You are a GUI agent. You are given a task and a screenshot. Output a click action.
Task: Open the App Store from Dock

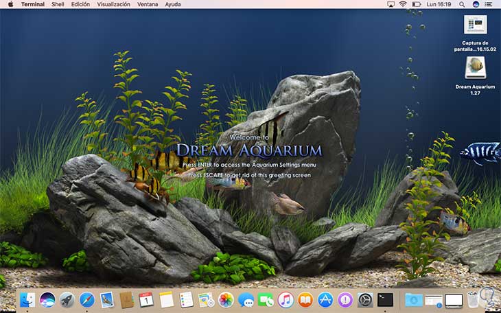click(x=325, y=300)
